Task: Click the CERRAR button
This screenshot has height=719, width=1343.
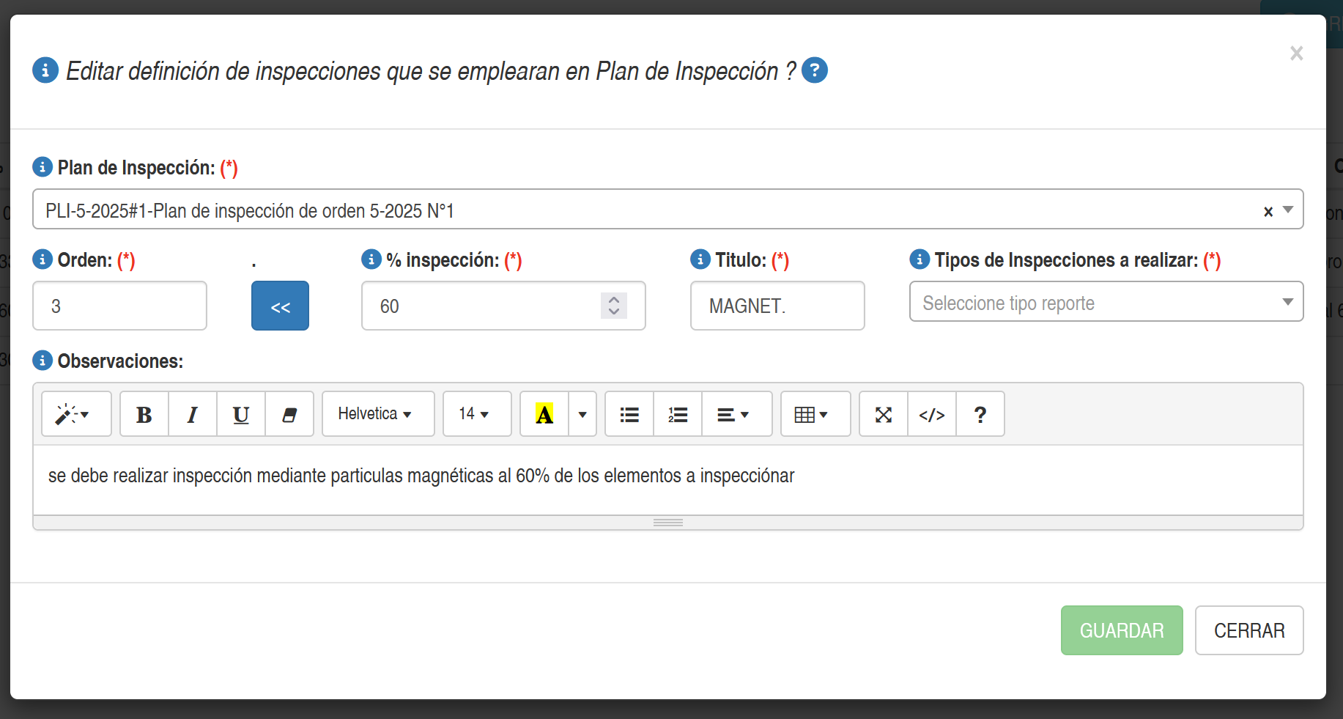Action: click(x=1248, y=630)
